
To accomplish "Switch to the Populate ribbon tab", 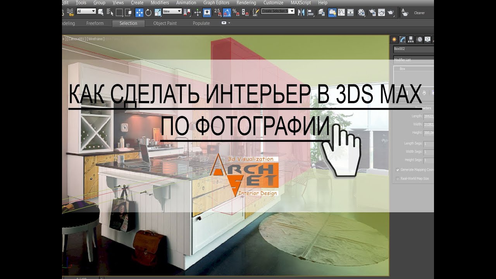I will (x=201, y=23).
